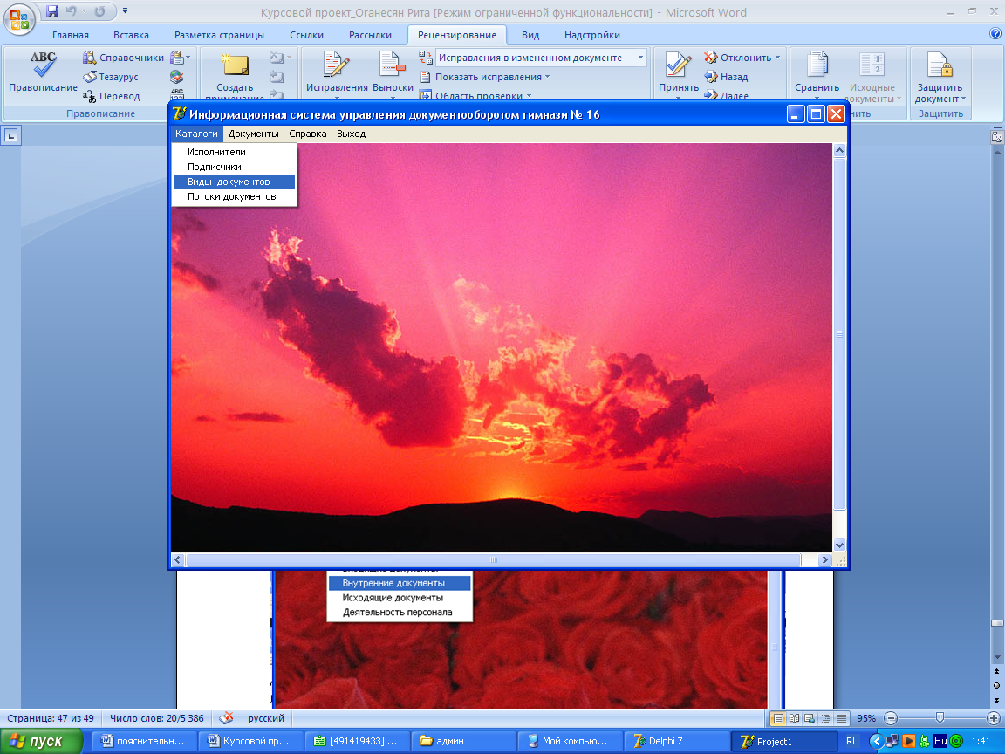Open the Каталоги menu
The height and width of the screenshot is (754, 1005).
[x=196, y=134]
